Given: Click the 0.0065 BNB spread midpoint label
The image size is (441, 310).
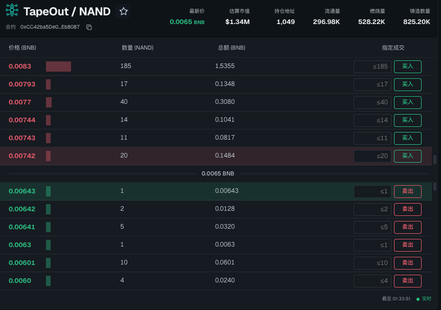Looking at the screenshot, I should tap(218, 174).
